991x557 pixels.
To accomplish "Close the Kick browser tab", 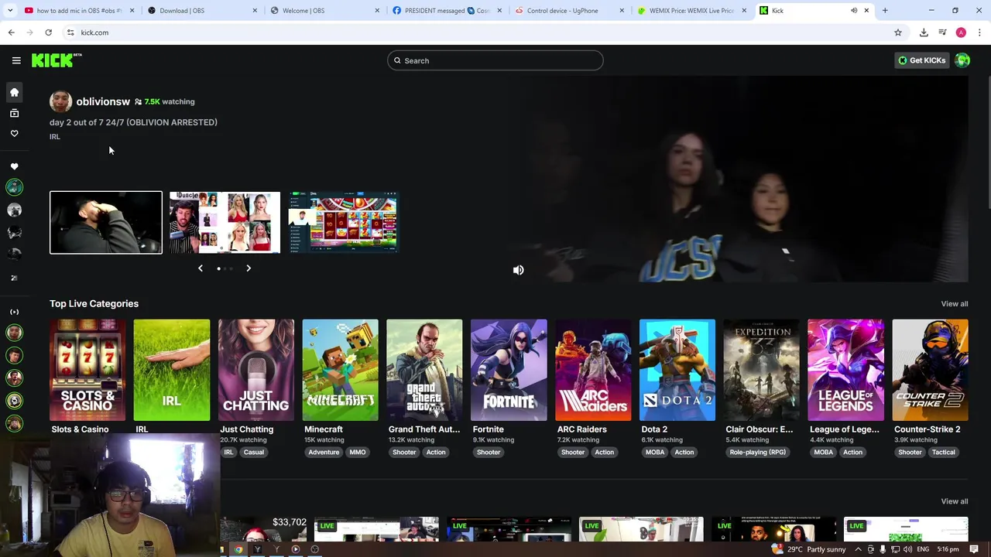I will (866, 11).
